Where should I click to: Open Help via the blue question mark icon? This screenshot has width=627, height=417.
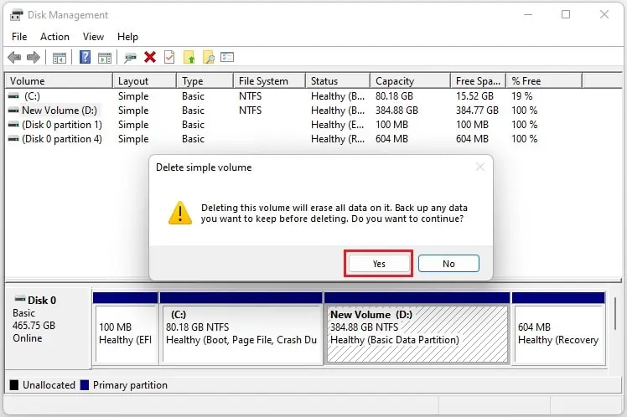tap(85, 57)
